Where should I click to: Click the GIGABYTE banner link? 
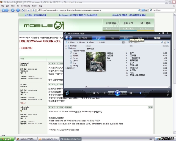click(129, 15)
